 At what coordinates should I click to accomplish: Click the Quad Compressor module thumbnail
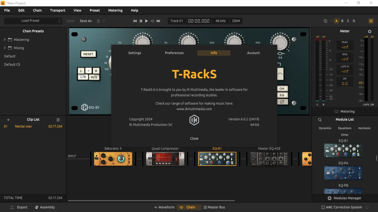[165, 159]
